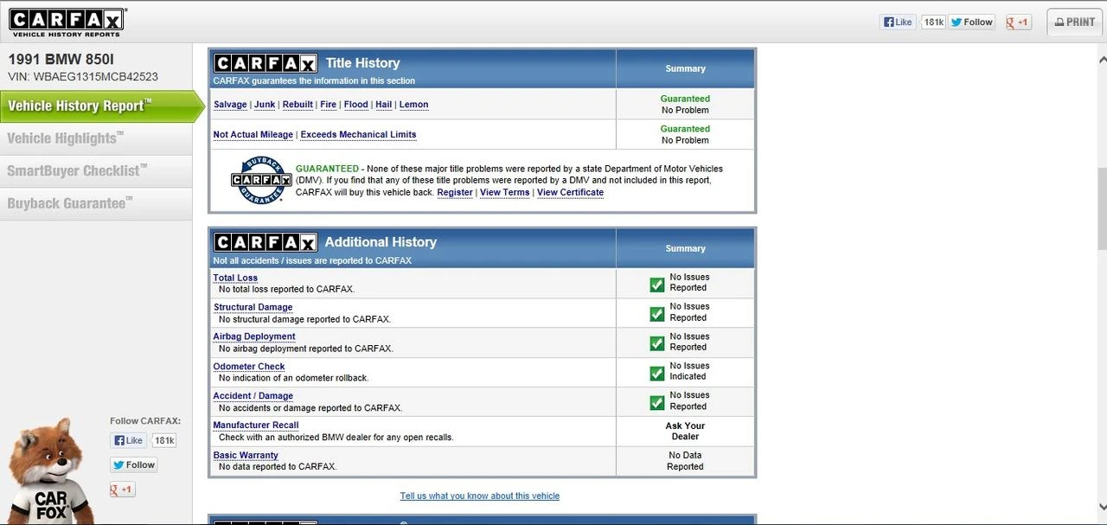The width and height of the screenshot is (1107, 525).
Task: Click Exceeds Mechanical Limits link
Action: [358, 135]
